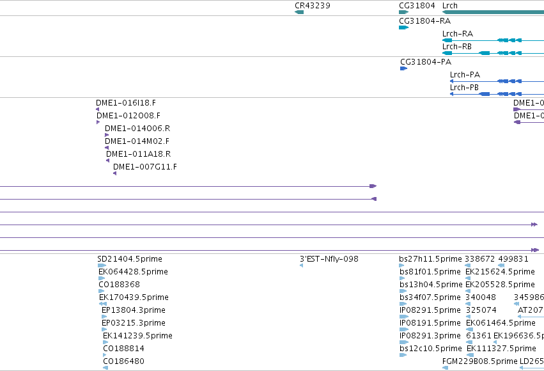
Task: Click the CO186480 EST glyph
Action: pos(105,368)
